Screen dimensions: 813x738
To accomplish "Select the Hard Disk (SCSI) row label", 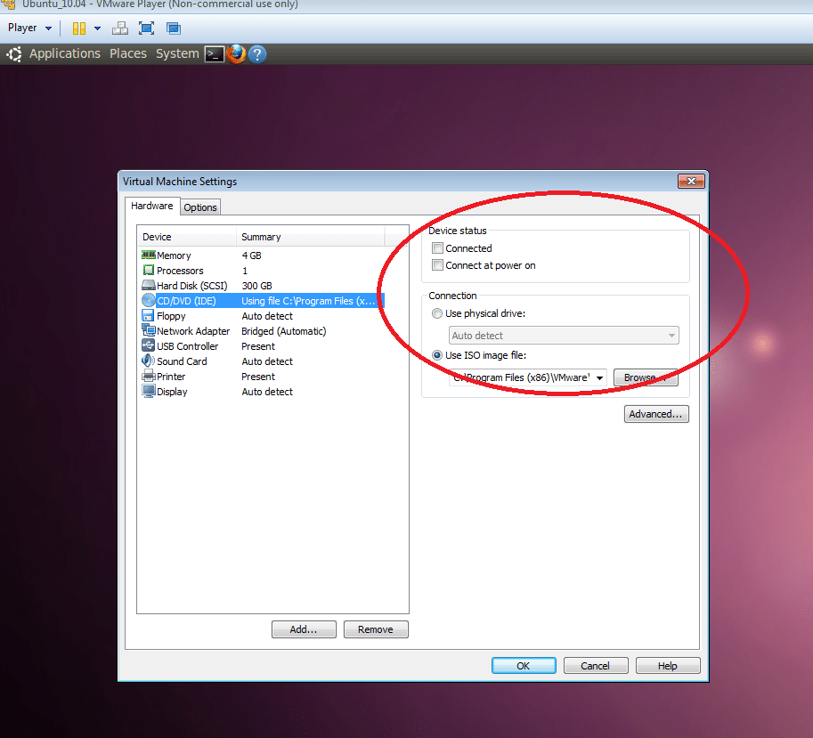I will pos(191,286).
